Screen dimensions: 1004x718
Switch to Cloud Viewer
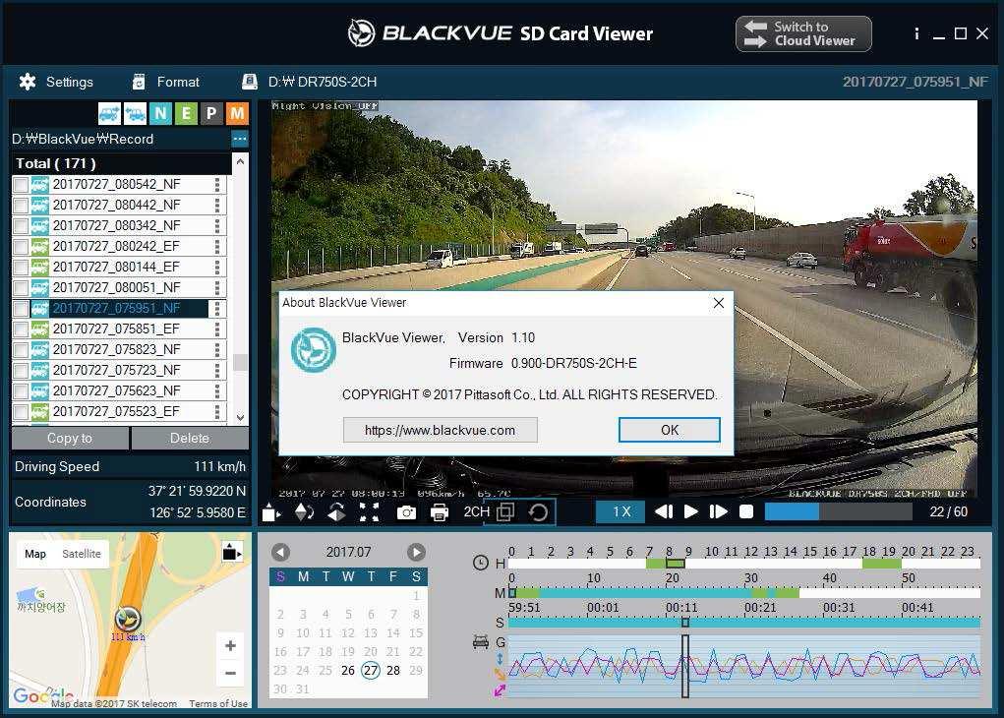(x=803, y=34)
